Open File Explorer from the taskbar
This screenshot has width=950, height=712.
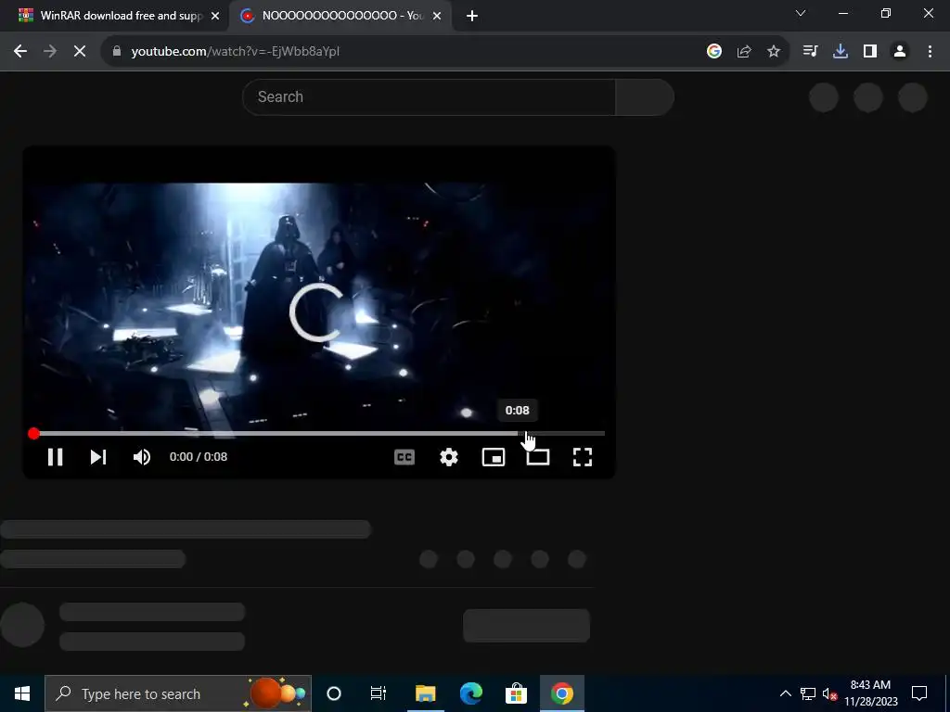click(x=425, y=693)
